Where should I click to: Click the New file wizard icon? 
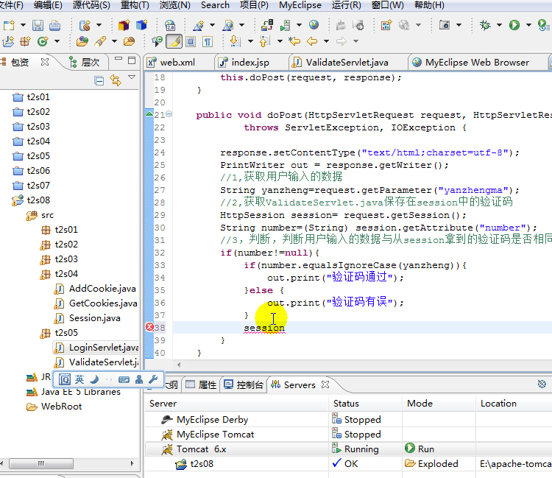9,25
